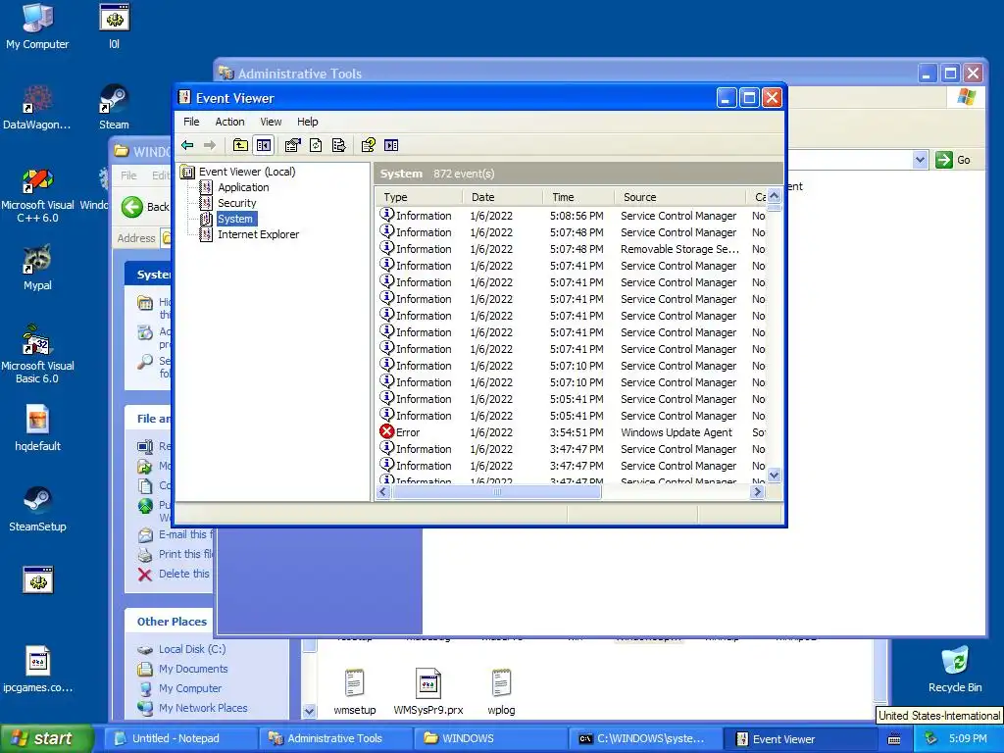Select the My Computer desktop icon
The image size is (1004, 753).
pos(37,25)
